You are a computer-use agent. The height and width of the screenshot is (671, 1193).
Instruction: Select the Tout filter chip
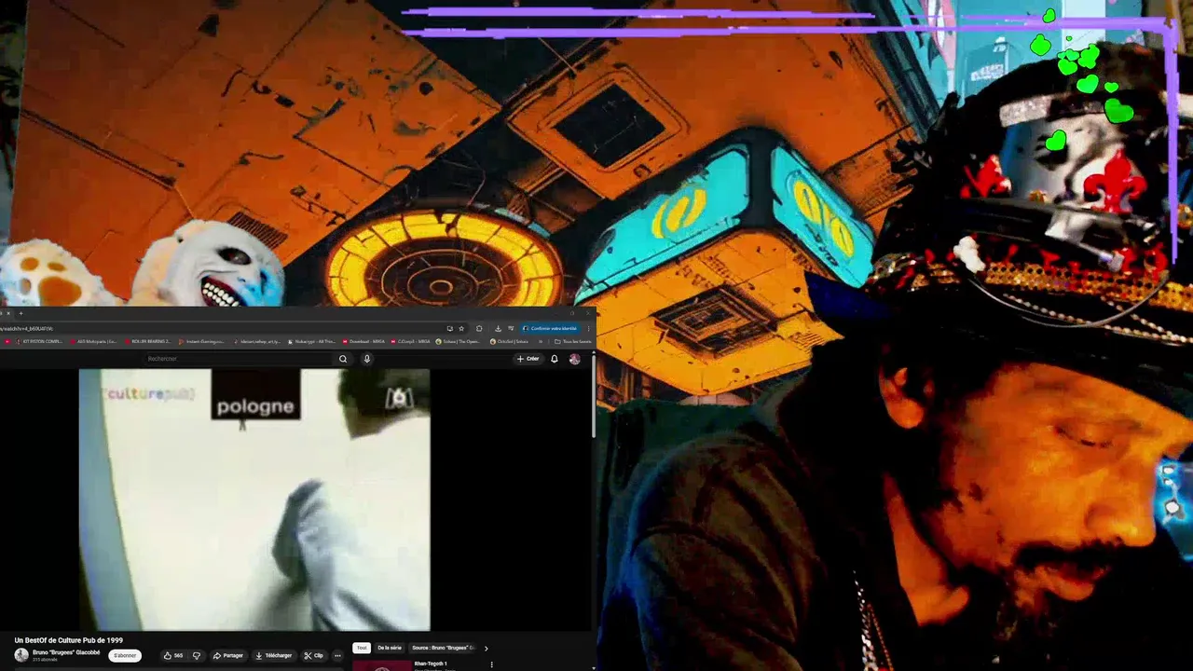[x=362, y=648]
